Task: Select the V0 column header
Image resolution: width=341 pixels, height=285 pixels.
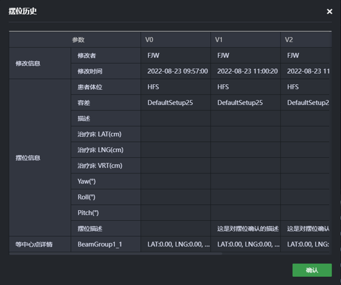Action: point(176,40)
